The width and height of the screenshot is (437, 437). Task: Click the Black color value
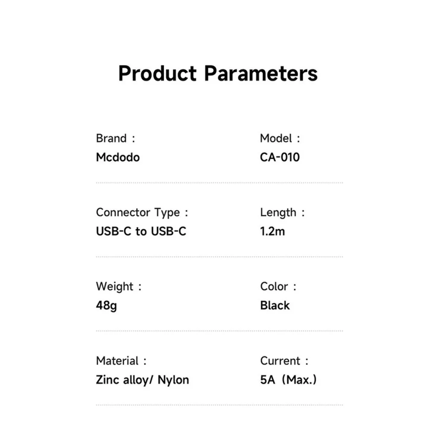click(x=275, y=306)
